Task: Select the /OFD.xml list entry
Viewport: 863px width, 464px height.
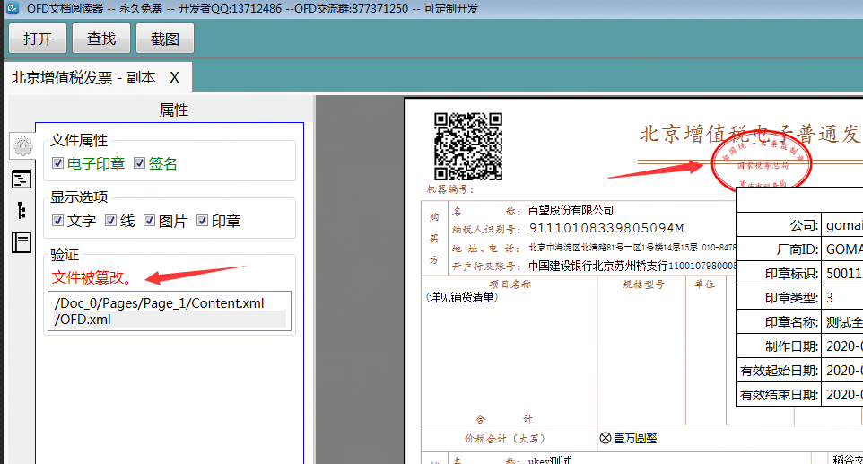Action: 169,320
